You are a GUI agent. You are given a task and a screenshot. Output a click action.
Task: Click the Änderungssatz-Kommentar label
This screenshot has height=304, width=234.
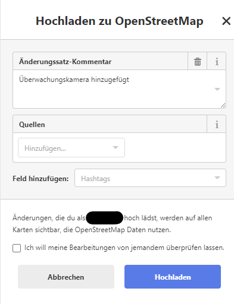pyautogui.click(x=65, y=62)
